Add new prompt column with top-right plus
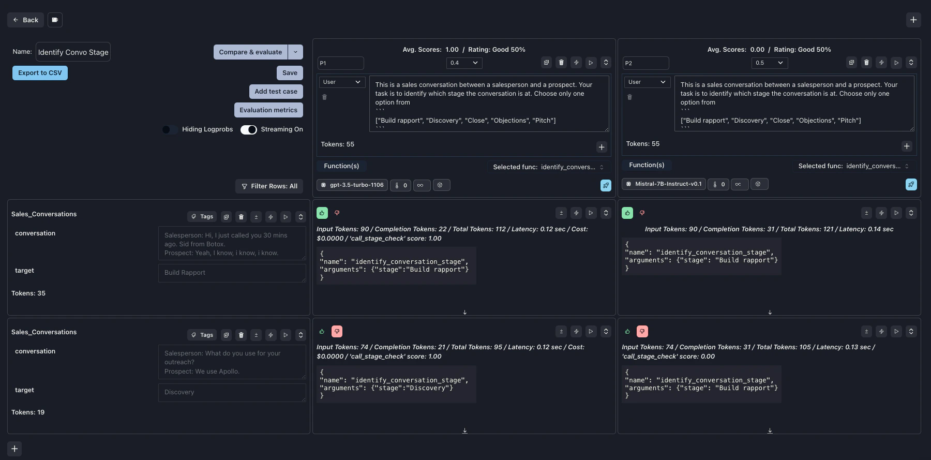The width and height of the screenshot is (931, 460). click(913, 20)
